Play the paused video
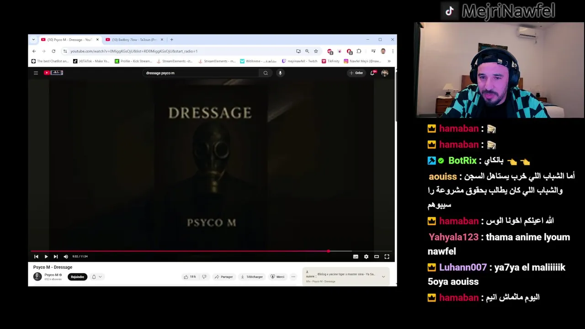This screenshot has height=329, width=585. pos(46,257)
